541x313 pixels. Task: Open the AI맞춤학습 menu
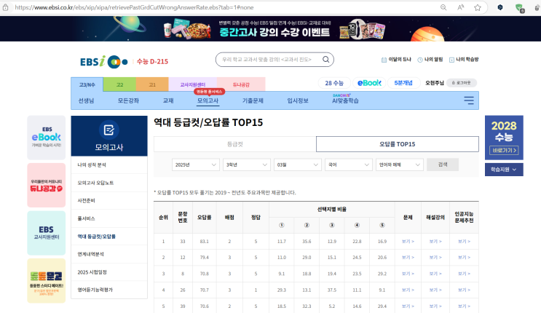coord(345,100)
